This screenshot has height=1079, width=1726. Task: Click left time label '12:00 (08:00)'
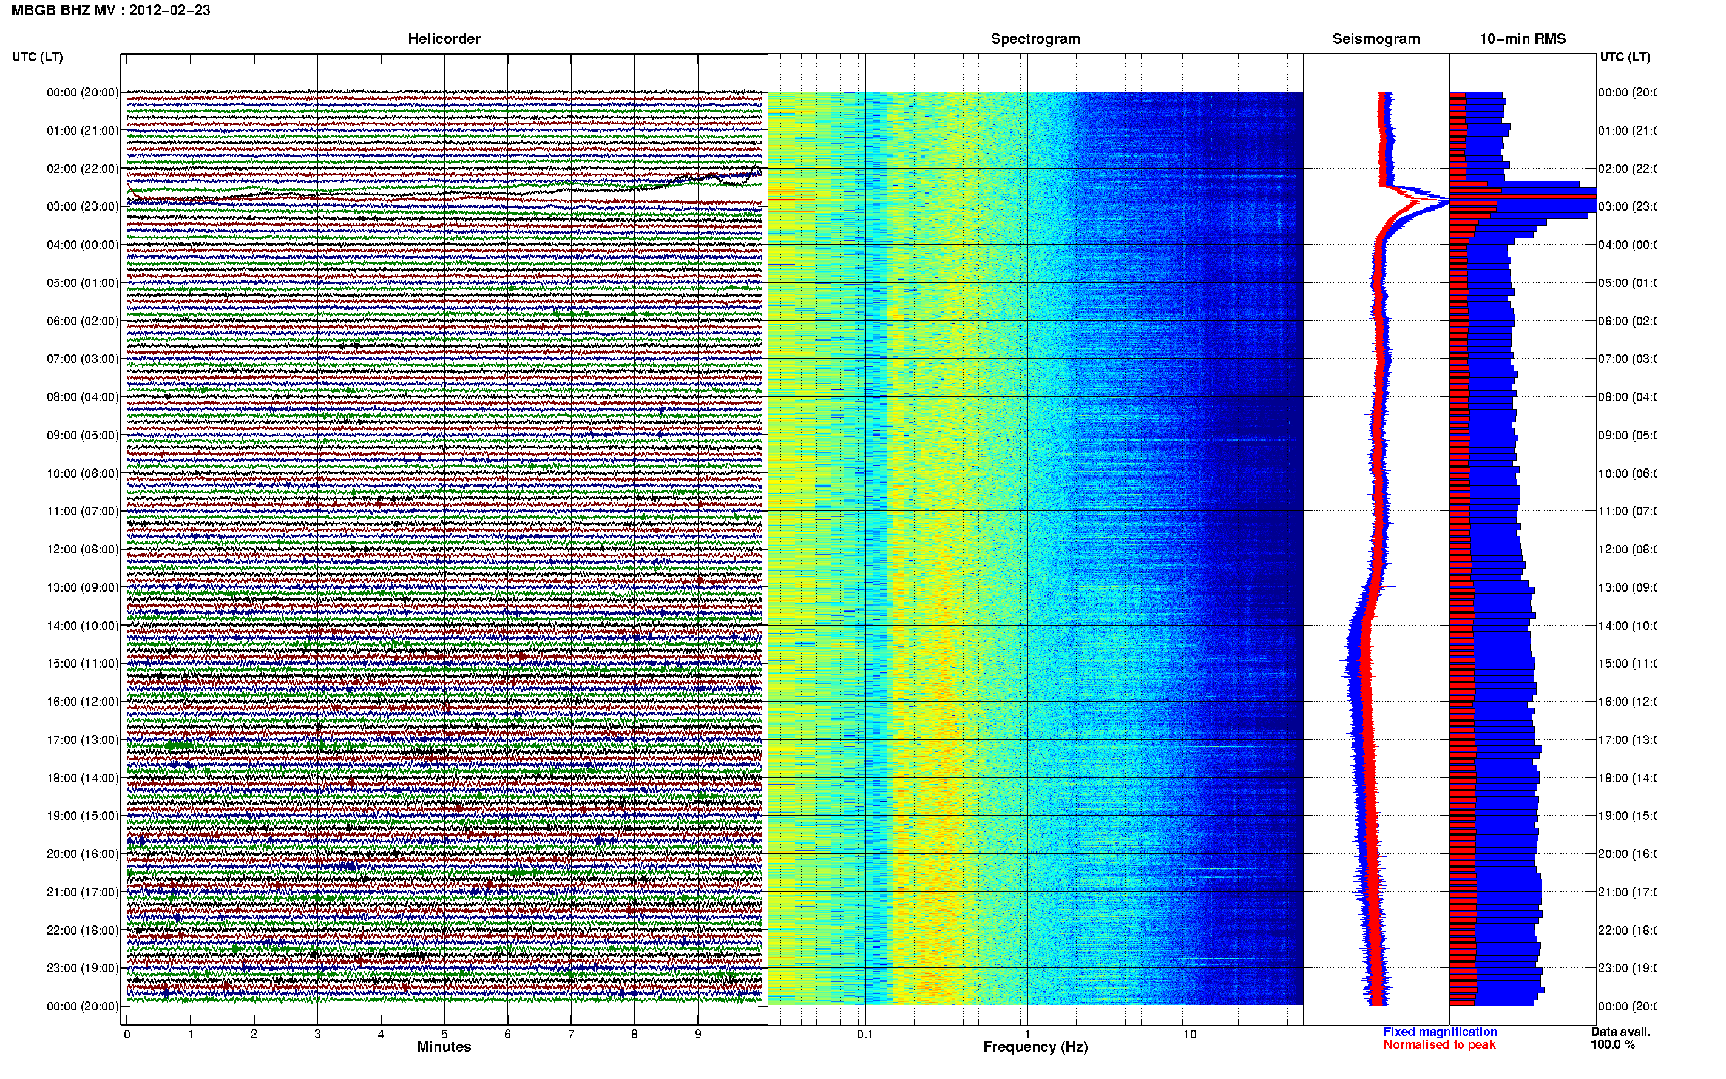83,549
